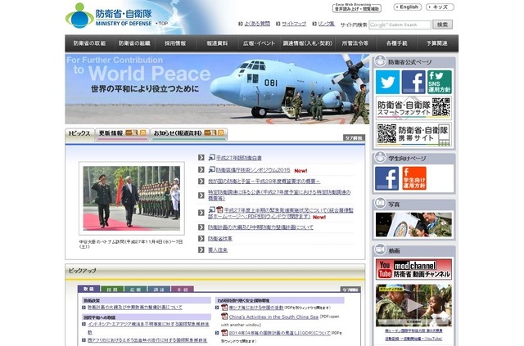Open the 携帯サイト QR banner

click(413, 134)
